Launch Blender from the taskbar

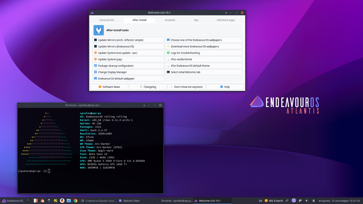point(42,201)
